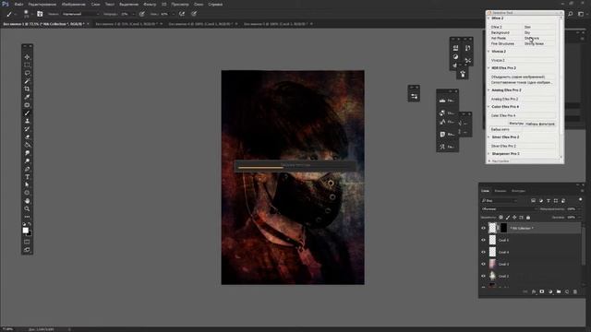Add a layer mask icon
Image resolution: width=591 pixels, height=332 pixels.
[542, 291]
